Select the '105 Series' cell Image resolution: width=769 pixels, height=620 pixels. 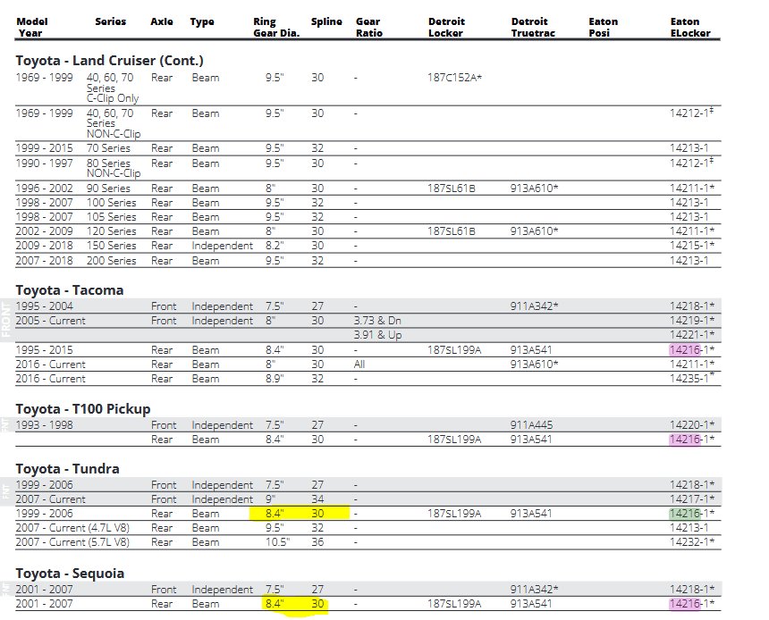112,216
